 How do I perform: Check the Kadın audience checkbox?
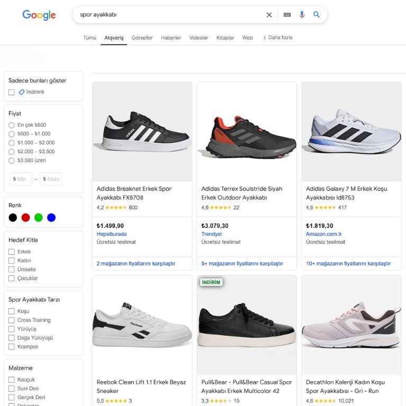click(12, 261)
